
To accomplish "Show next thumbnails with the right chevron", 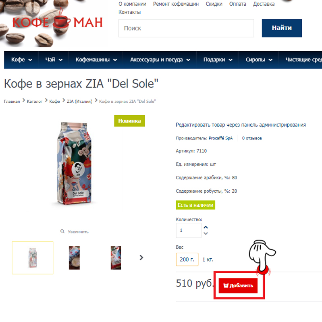I will (x=141, y=258).
